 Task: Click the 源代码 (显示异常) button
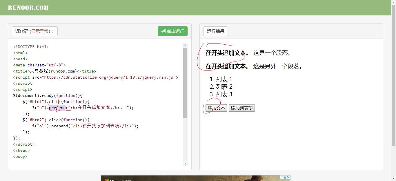35,31
